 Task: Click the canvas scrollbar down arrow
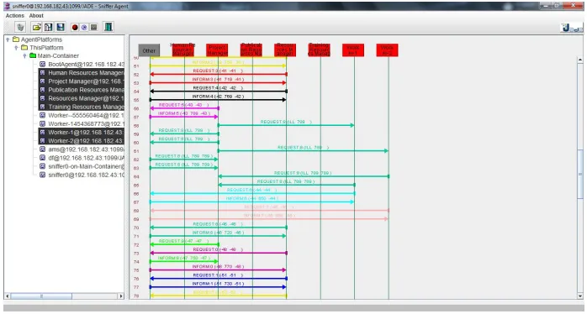[x=580, y=296]
